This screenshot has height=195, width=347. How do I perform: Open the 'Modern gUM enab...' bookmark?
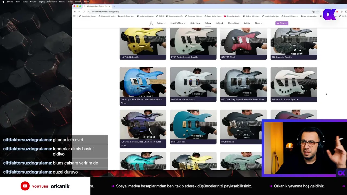coord(107,16)
